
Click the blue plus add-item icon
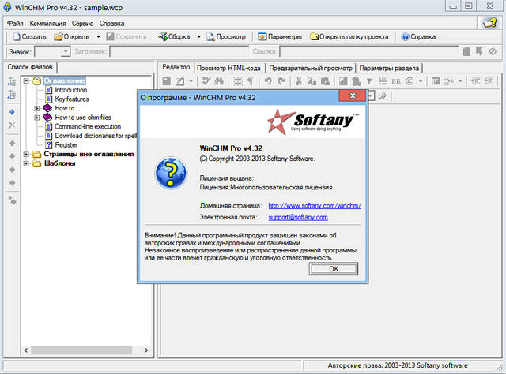click(12, 112)
